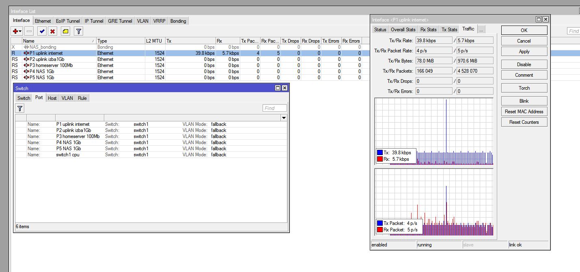Click the red X Disable toolbar button
The width and height of the screenshot is (580, 272).
(52, 31)
